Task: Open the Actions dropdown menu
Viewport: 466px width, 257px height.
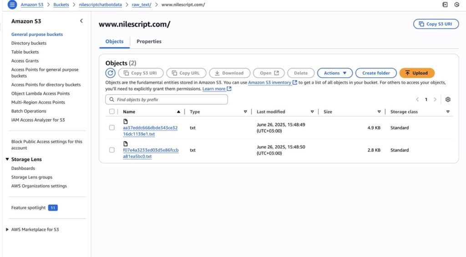Action: pos(335,73)
